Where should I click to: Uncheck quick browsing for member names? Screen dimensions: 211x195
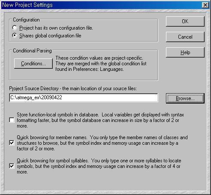12,143
